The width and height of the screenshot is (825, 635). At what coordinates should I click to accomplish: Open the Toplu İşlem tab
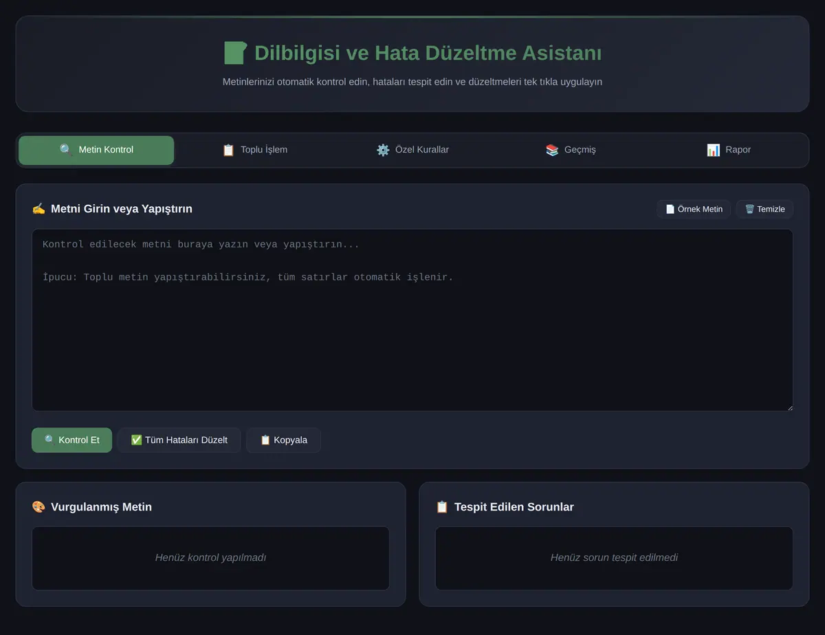click(x=254, y=150)
